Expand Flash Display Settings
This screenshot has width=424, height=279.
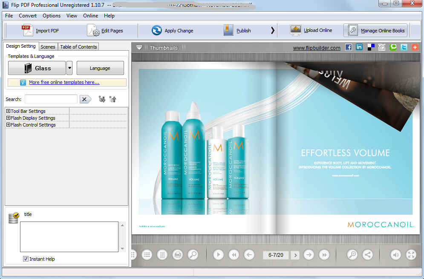pyautogui.click(x=9, y=118)
